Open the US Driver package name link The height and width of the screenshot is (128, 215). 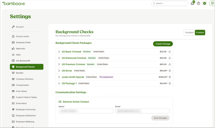(67, 71)
